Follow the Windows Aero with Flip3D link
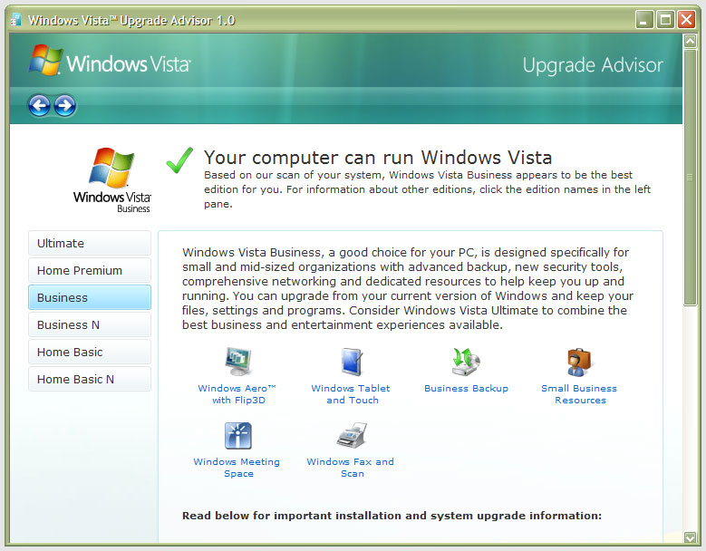 pyautogui.click(x=237, y=394)
